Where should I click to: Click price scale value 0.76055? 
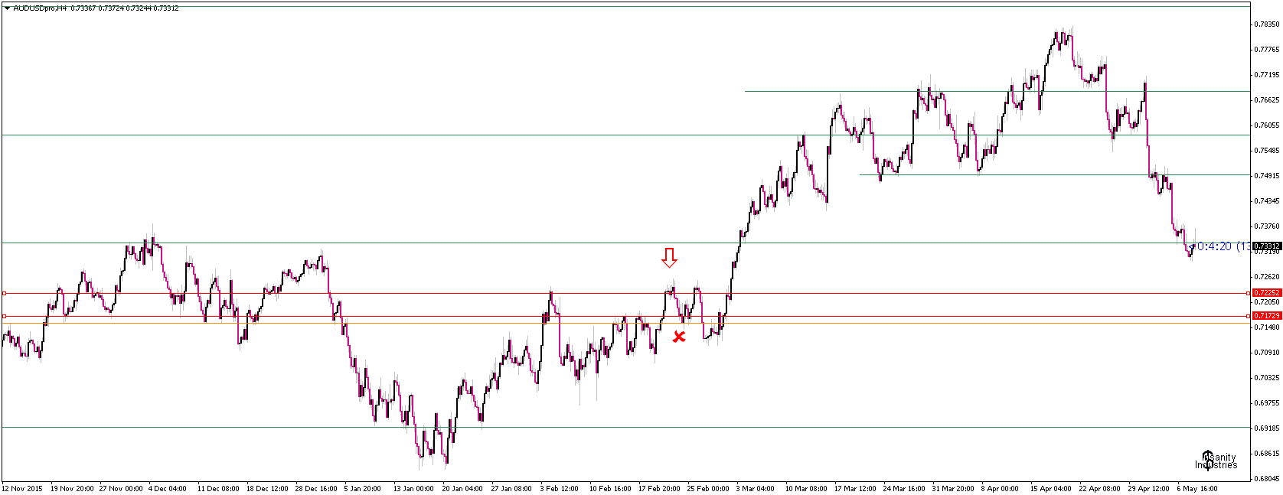click(x=1268, y=125)
